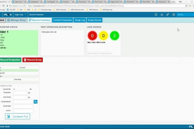This screenshot has height=129, width=194.
Task: Bookmark this page with browser star
Action: pyautogui.click(x=186, y=6)
